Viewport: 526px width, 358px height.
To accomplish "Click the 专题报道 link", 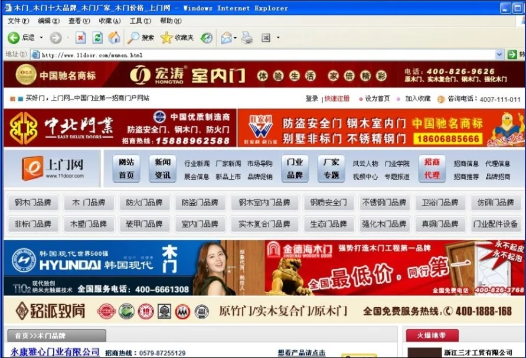I will (397, 176).
